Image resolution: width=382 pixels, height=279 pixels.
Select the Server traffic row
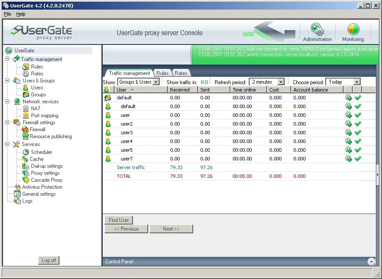[239, 167]
